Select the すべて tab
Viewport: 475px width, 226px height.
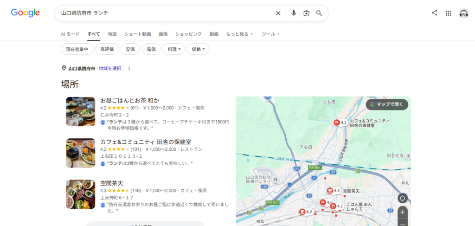pyautogui.click(x=94, y=34)
